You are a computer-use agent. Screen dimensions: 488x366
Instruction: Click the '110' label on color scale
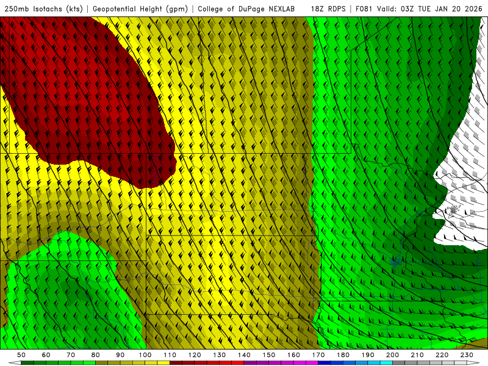coord(170,355)
